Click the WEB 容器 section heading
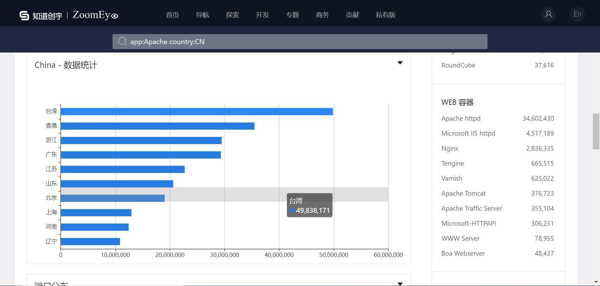Screen dimensions: 600x286 (x=457, y=102)
